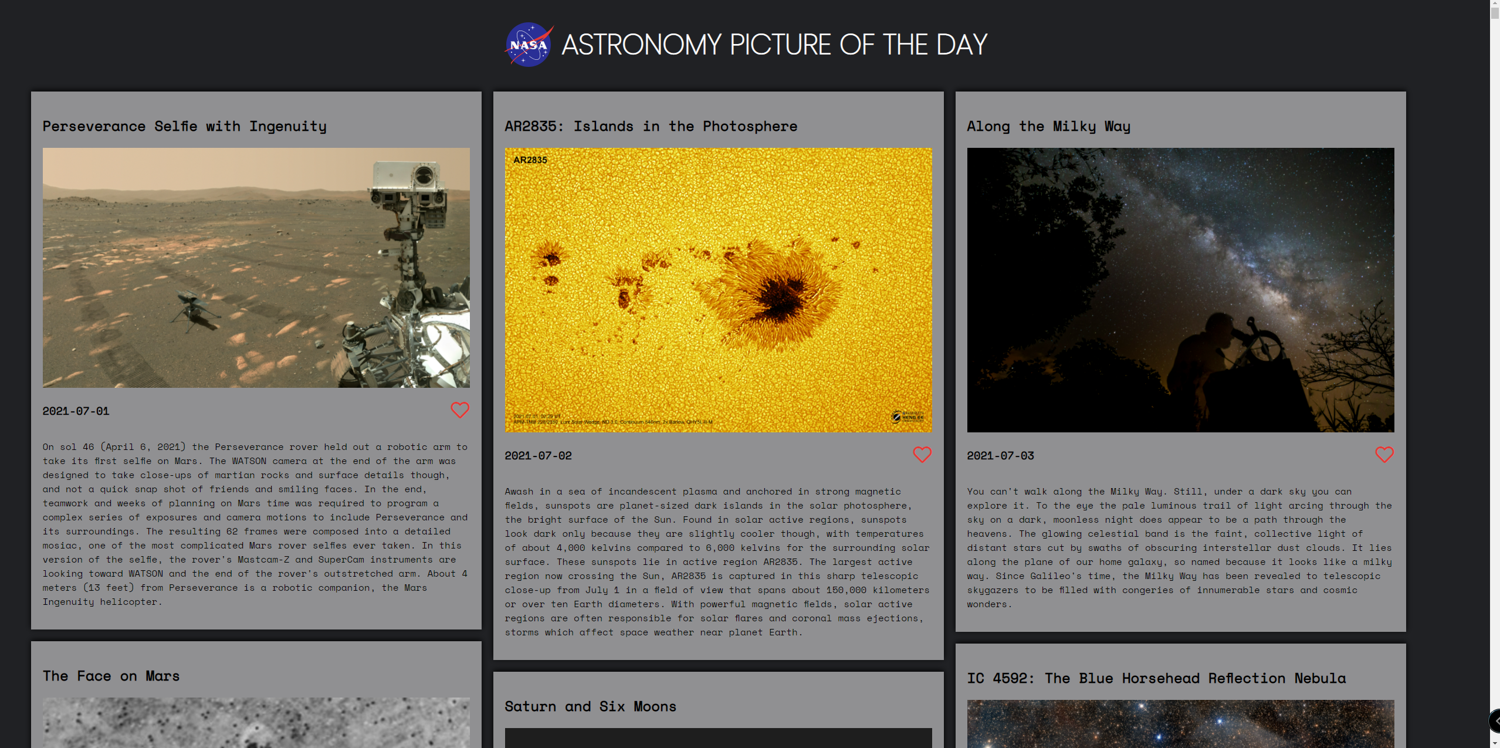Click the Face on Mars grayscale image
Image resolution: width=1500 pixels, height=748 pixels.
[256, 722]
